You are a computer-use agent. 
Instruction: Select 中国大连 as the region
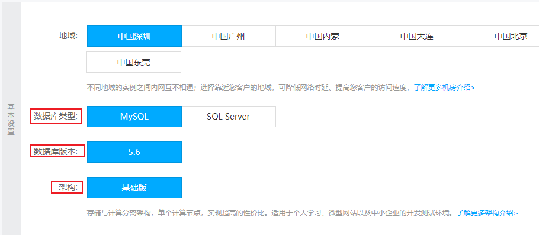tap(417, 36)
